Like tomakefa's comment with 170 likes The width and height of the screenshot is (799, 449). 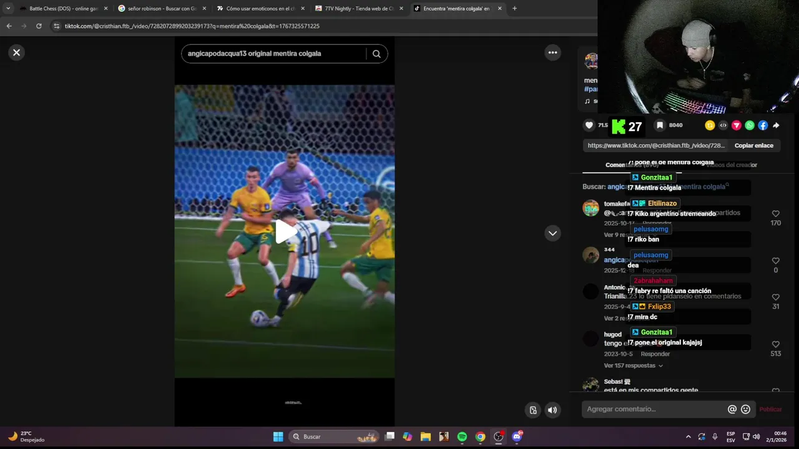pos(775,214)
